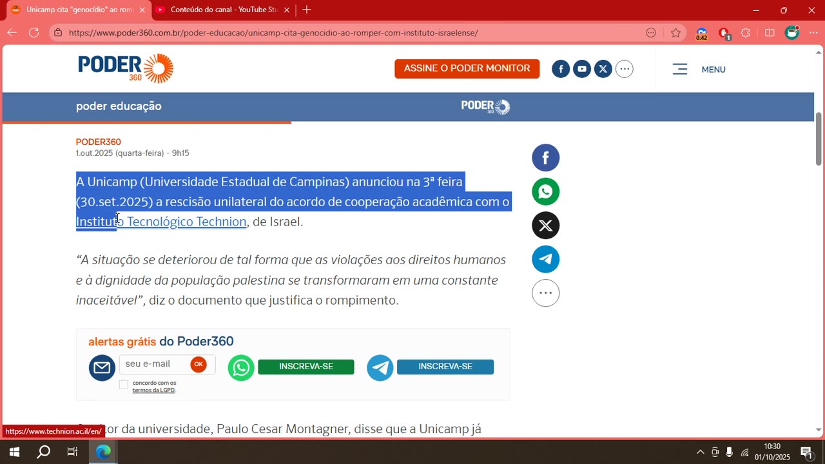Click the address bar more options icon

[651, 33]
